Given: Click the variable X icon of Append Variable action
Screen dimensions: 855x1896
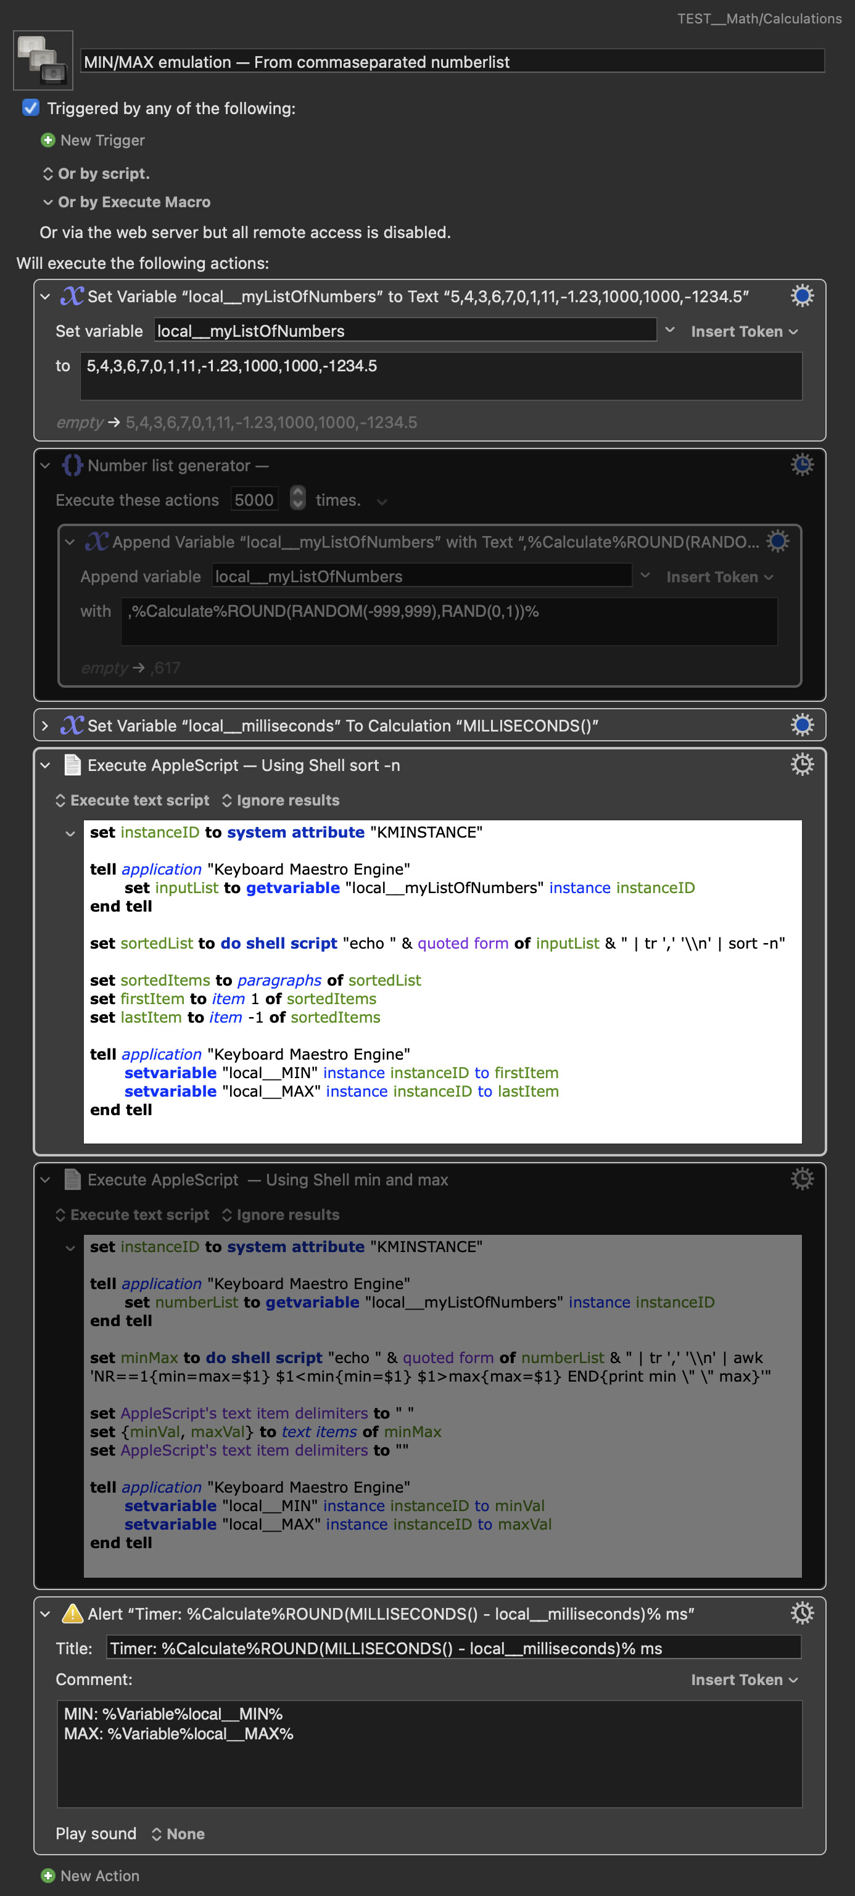Looking at the screenshot, I should coord(97,542).
